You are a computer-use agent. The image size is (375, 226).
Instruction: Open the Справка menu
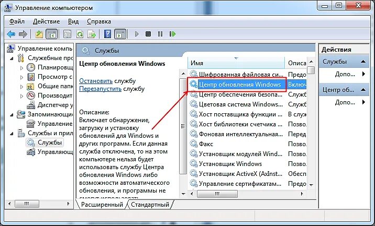click(x=99, y=21)
